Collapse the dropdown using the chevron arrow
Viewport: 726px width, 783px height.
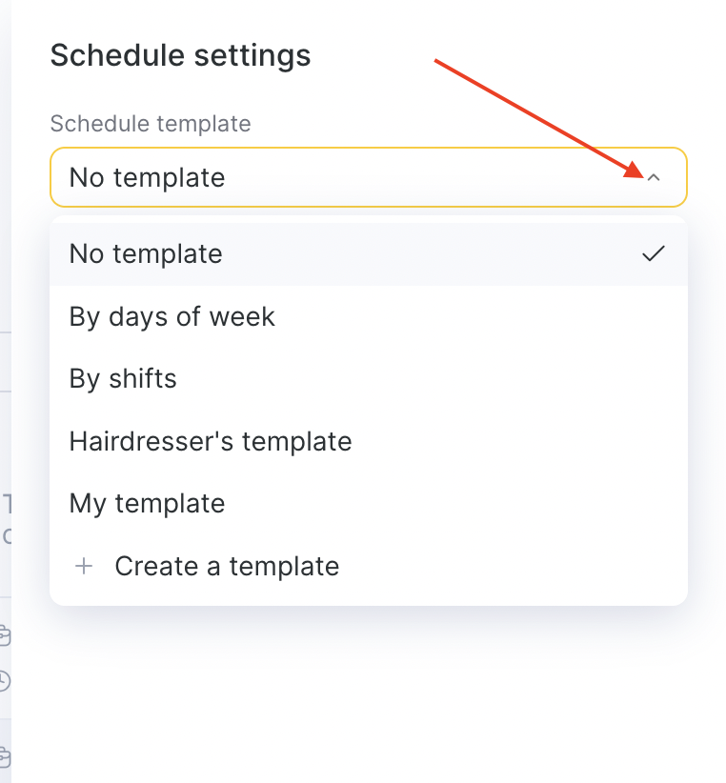click(653, 177)
